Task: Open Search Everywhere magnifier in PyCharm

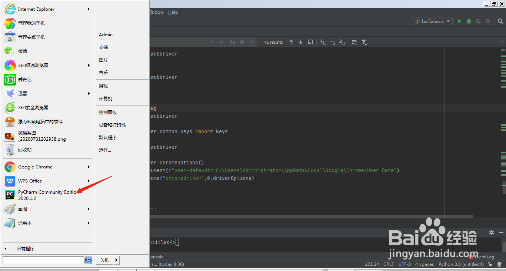Action: click(500, 21)
